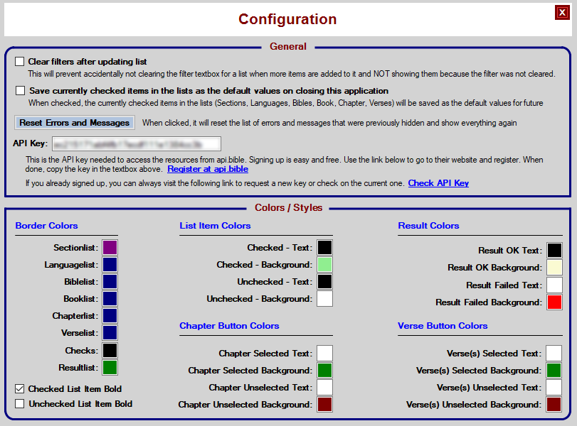This screenshot has height=426, width=577.
Task: Click the Unchecked - Background color swatch
Action: [x=324, y=299]
